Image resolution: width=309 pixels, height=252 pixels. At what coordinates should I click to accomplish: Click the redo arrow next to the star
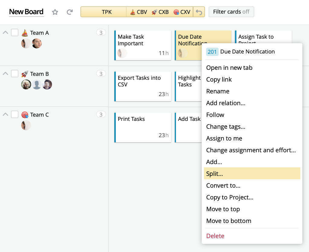pos(70,12)
